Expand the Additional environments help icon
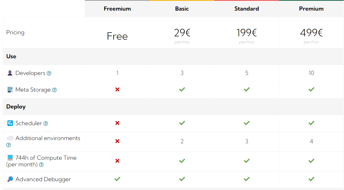344x190 pixels. 8,145
